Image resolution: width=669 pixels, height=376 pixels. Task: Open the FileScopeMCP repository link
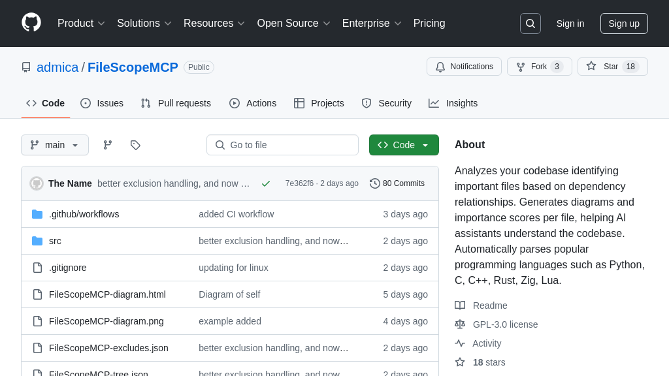(133, 67)
